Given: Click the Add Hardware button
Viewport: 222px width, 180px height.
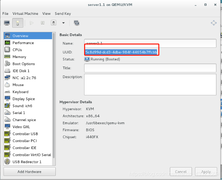Looking at the screenshot, I should 30,172.
